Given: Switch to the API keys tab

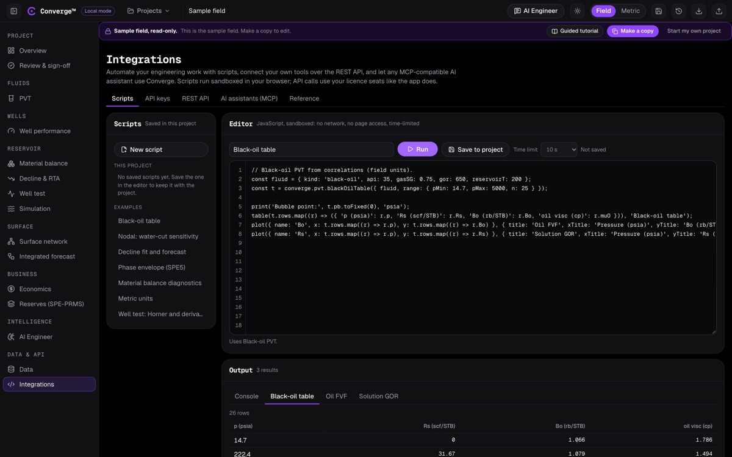Looking at the screenshot, I should (157, 99).
